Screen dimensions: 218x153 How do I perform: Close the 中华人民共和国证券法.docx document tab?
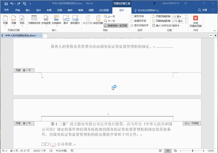tap(40, 36)
